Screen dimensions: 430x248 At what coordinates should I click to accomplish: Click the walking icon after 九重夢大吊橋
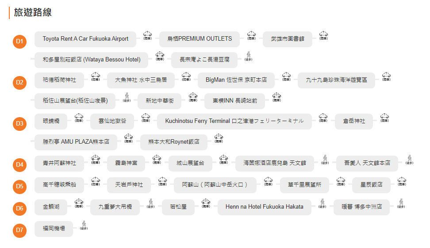pyautogui.click(x=150, y=204)
